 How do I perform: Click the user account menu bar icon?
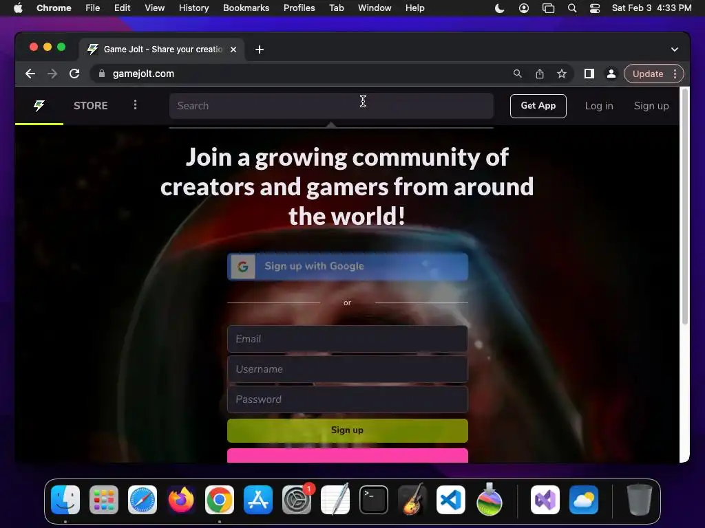[524, 8]
